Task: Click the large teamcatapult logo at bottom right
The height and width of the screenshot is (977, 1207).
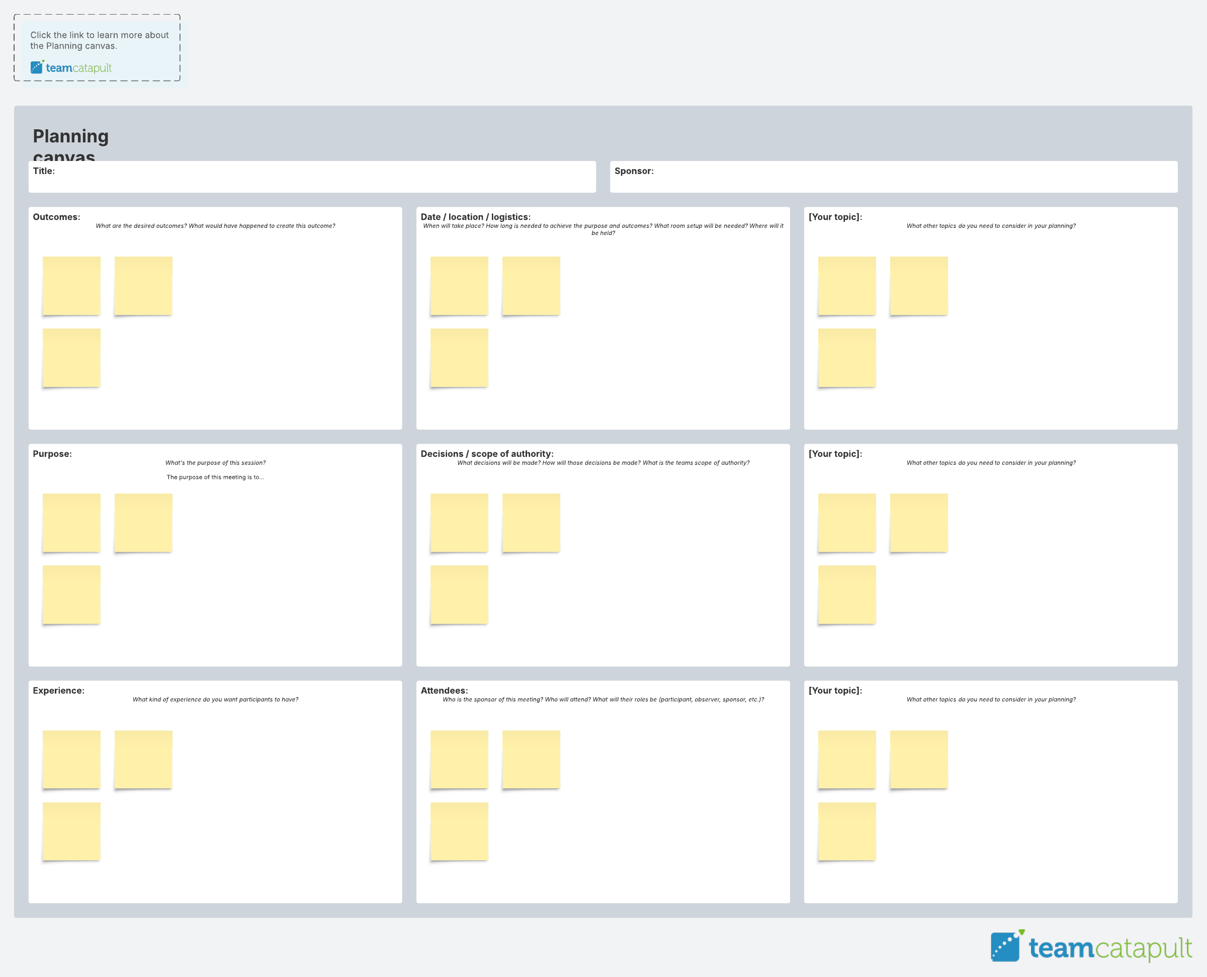Action: [x=1090, y=947]
